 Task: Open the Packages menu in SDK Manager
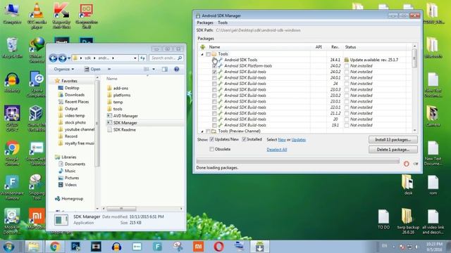tap(205, 22)
